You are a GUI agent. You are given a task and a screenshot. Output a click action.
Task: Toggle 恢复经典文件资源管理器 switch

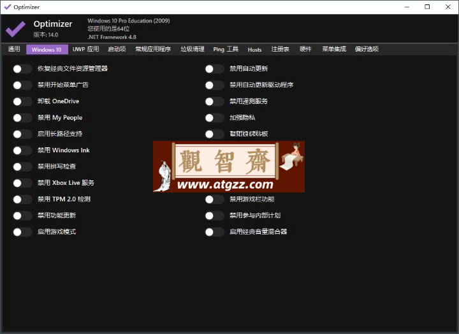(x=22, y=69)
